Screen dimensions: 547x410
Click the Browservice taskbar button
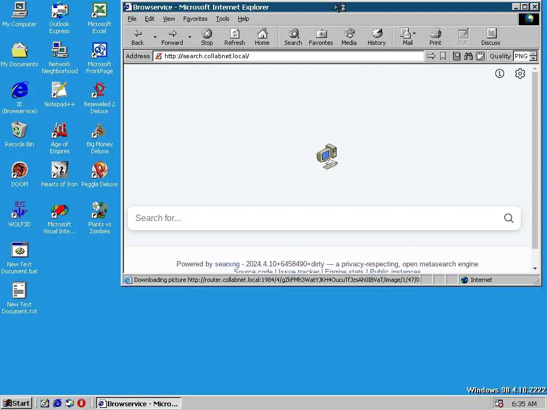point(139,404)
